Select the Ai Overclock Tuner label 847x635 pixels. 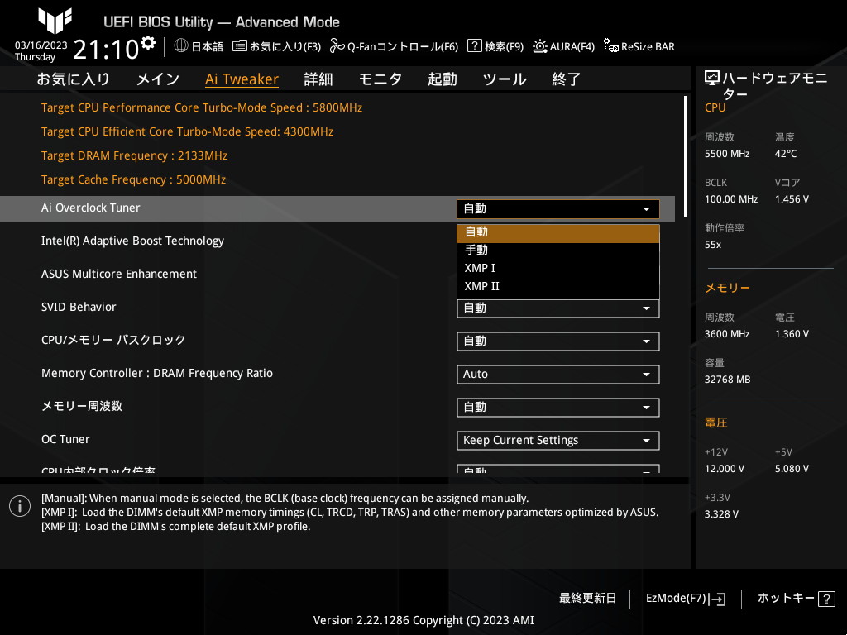click(x=91, y=208)
